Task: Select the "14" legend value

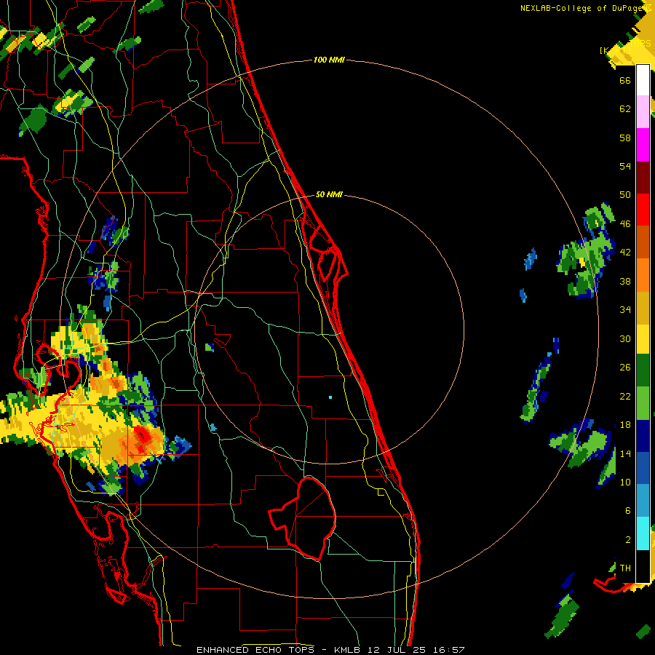Action: tap(625, 453)
